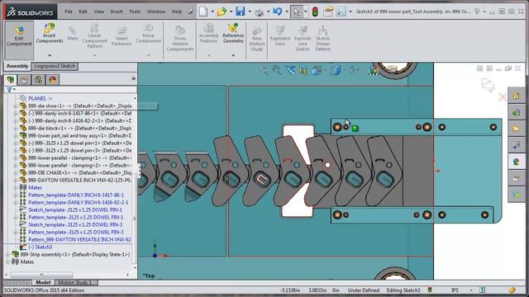
Task: Select Pattern_template-DANLY INCH 6-1417-86-1
Action: click(x=76, y=195)
